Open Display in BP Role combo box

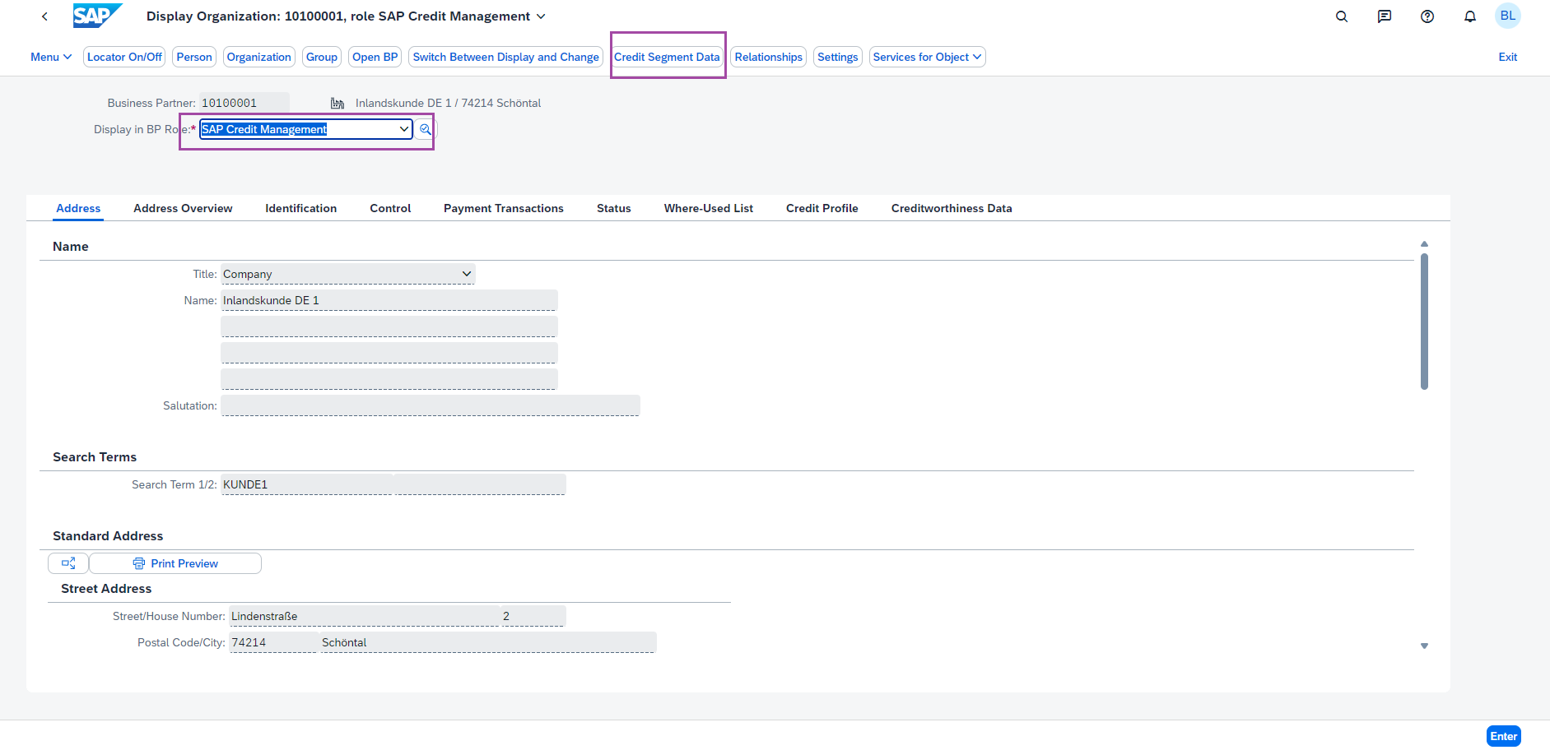click(305, 129)
